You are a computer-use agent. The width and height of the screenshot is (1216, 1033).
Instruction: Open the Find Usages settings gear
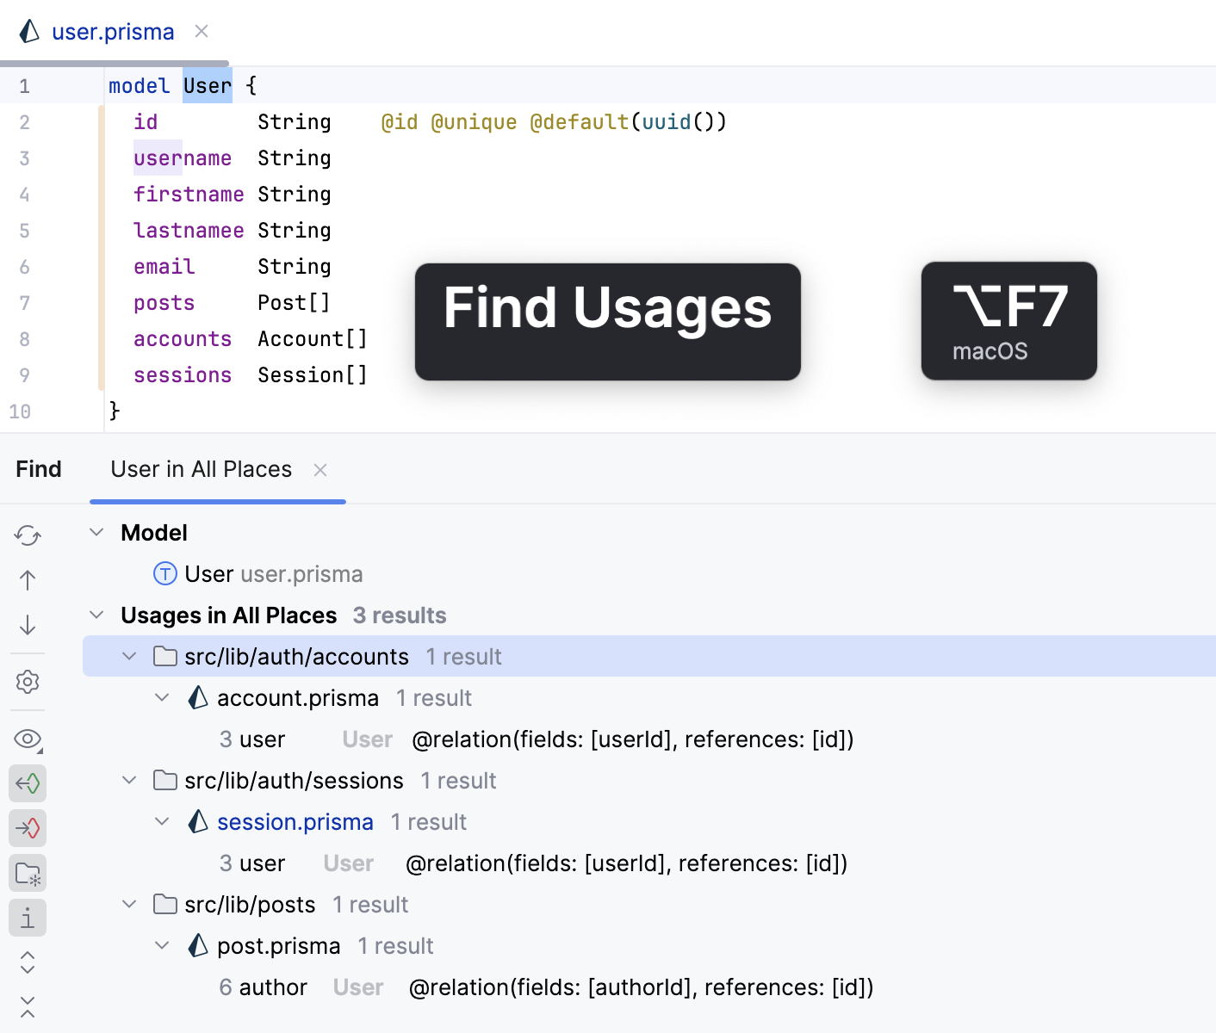point(27,682)
